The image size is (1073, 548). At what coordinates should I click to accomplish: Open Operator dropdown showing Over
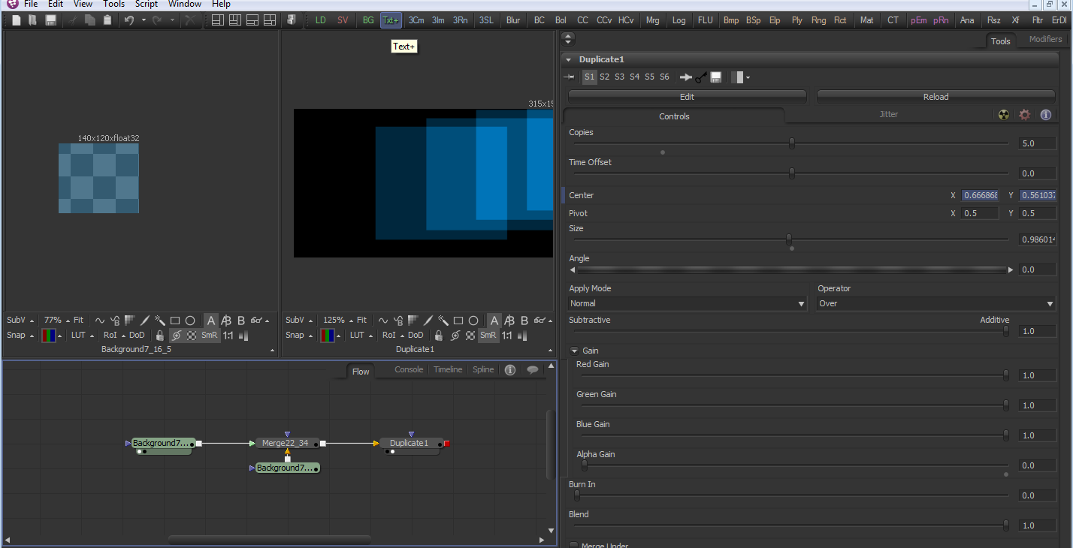936,303
